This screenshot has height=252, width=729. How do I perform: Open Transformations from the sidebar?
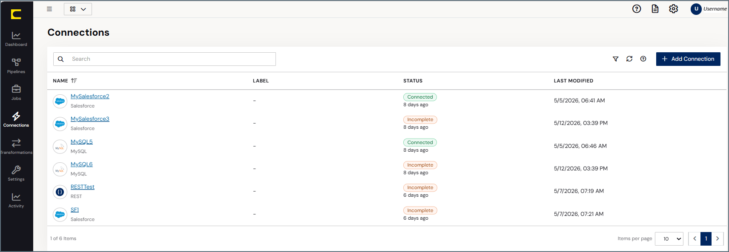pyautogui.click(x=16, y=147)
